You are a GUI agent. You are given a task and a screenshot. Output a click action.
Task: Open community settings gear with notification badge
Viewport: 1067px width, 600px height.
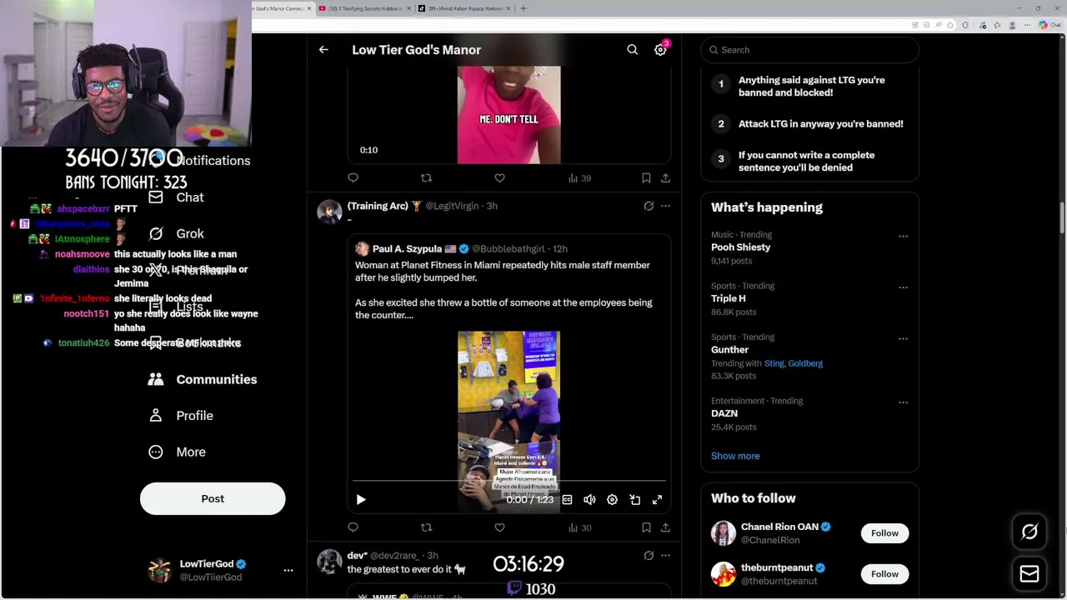click(x=660, y=50)
